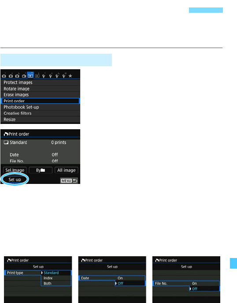The image size is (237, 303).
Task: Open the Live View shooting tab
Action: 24,75
